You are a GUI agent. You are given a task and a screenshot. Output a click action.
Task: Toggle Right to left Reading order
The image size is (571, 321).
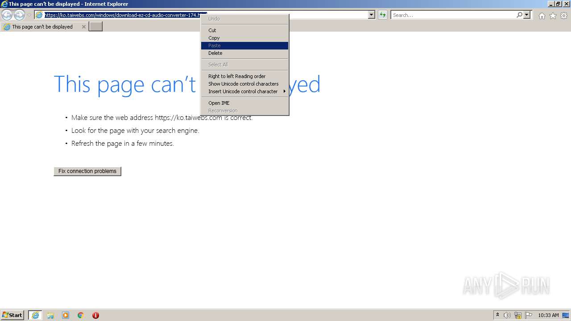[244, 76]
